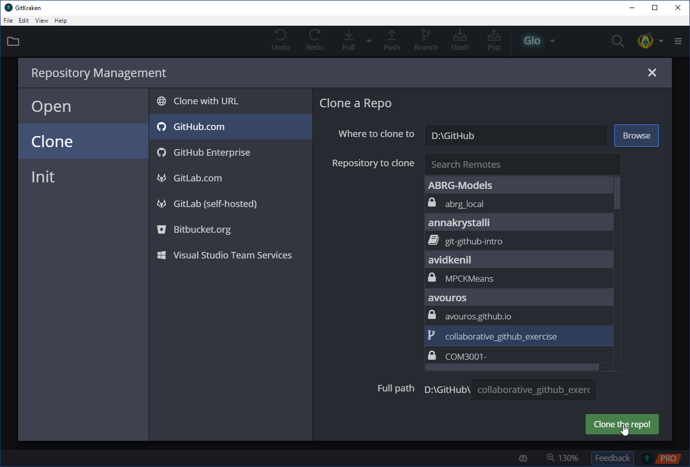Image resolution: width=690 pixels, height=467 pixels.
Task: Click the Full path name field
Action: [x=533, y=389]
